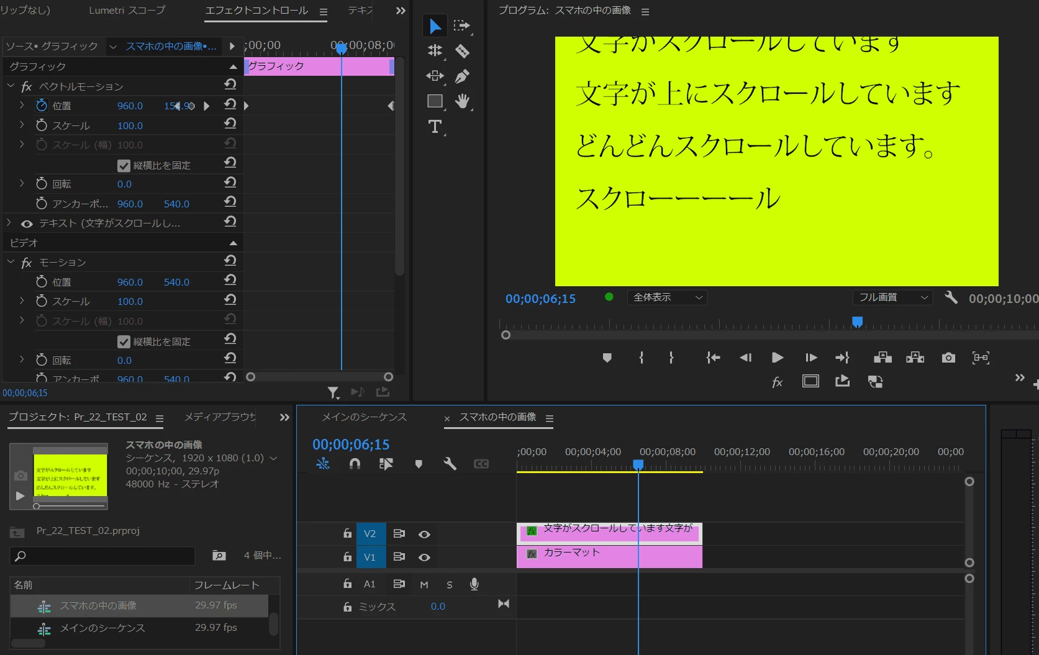Add a marker in Program Monitor
The height and width of the screenshot is (655, 1039).
click(x=607, y=358)
